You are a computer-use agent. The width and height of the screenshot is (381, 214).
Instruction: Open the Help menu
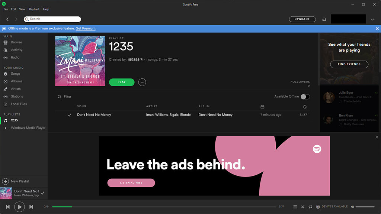(x=46, y=9)
